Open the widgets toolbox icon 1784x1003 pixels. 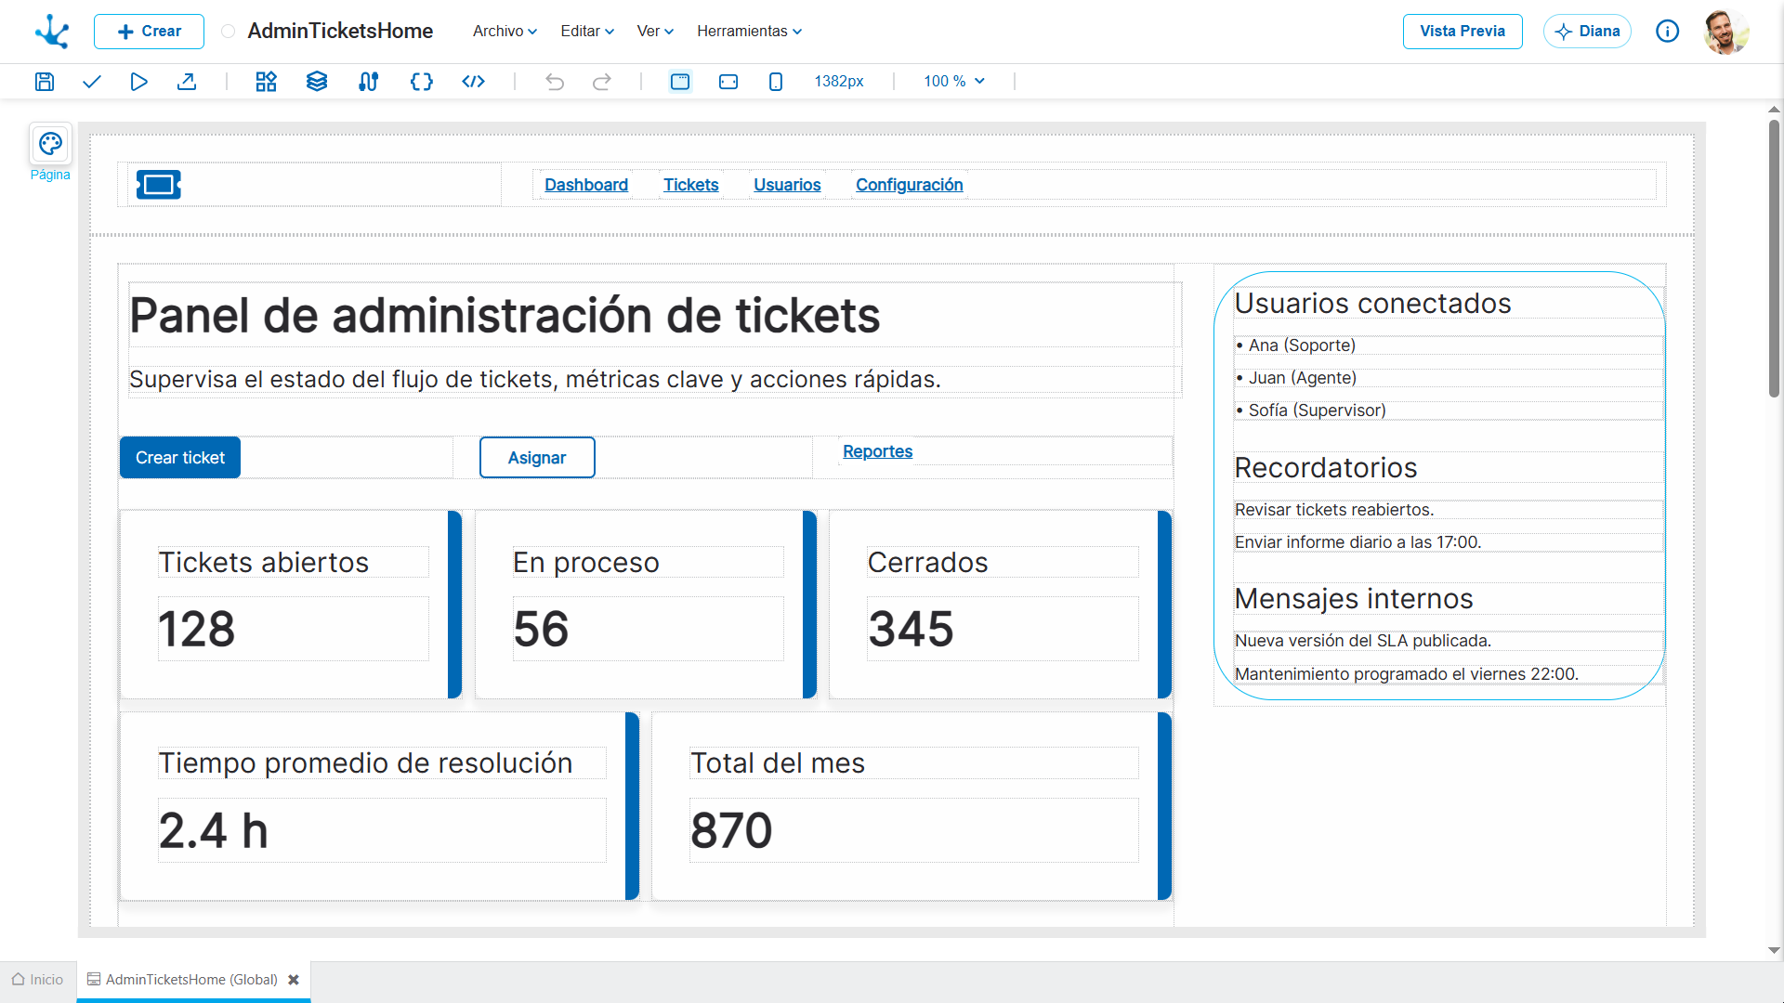click(266, 82)
